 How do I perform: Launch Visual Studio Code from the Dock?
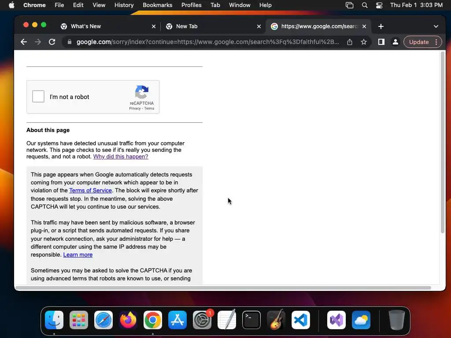coord(300,320)
